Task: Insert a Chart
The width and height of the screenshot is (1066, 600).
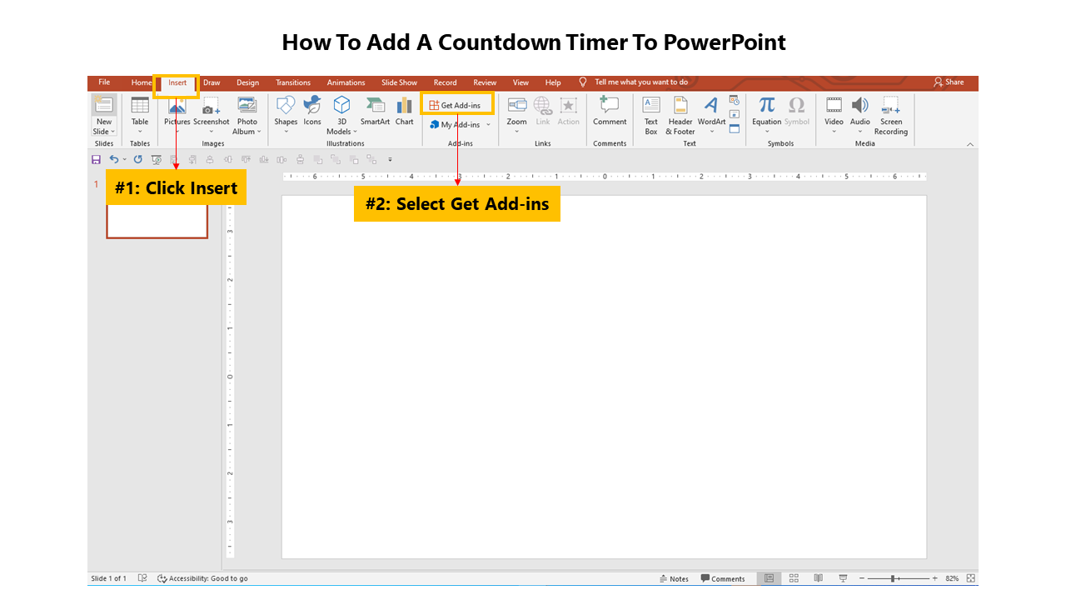Action: click(404, 112)
